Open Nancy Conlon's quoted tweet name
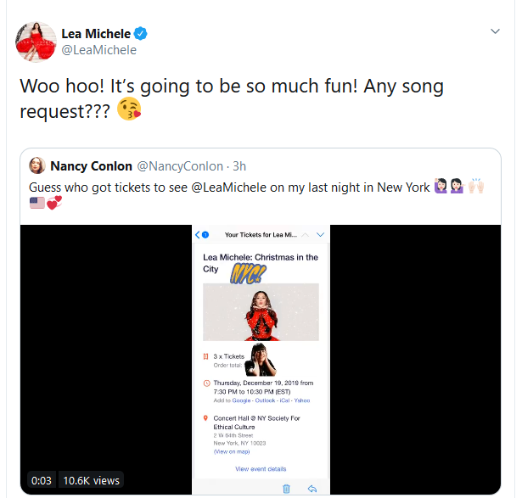 click(90, 165)
